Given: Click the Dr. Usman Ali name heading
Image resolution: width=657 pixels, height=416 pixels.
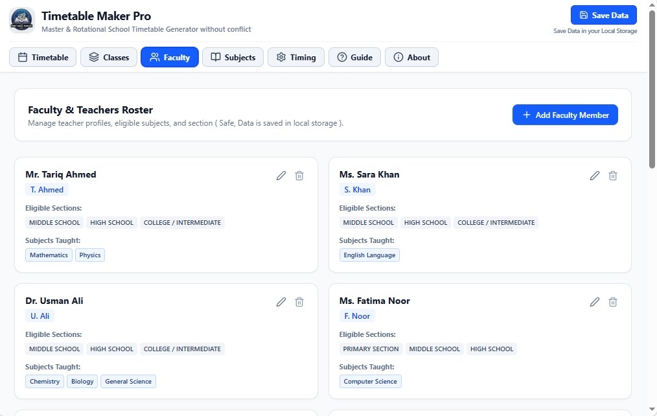Looking at the screenshot, I should [54, 301].
